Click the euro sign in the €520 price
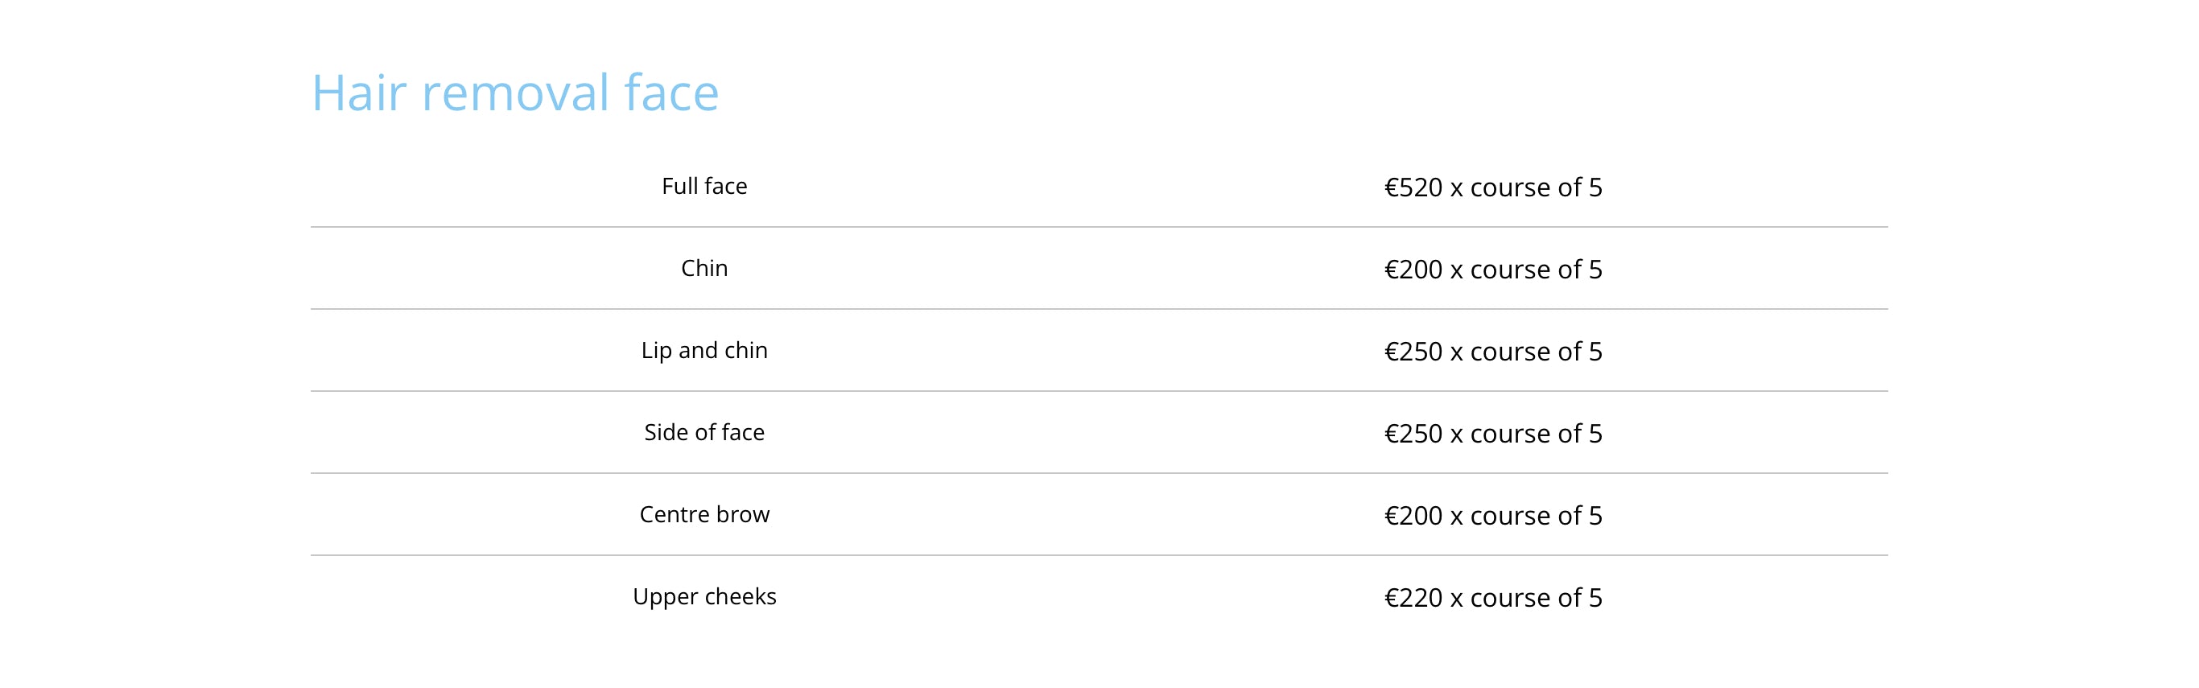This screenshot has height=688, width=2199. click(1392, 187)
